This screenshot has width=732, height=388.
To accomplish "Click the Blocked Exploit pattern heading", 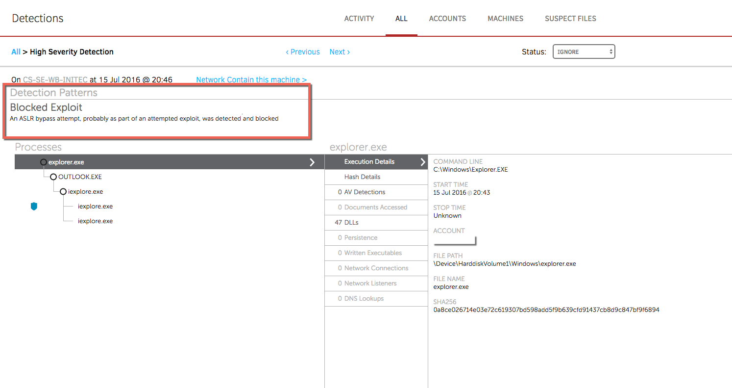I will [x=46, y=107].
